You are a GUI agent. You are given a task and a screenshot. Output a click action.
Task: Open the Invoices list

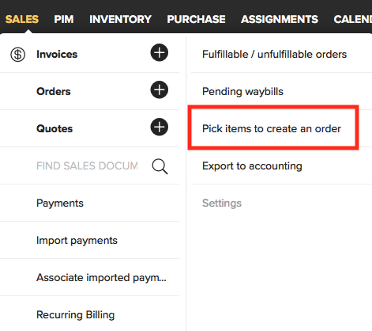coord(57,55)
